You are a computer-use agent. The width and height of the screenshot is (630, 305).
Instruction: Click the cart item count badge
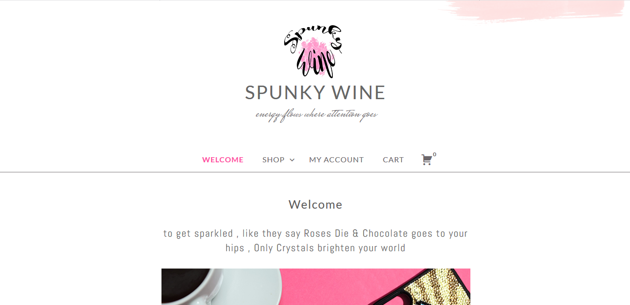point(434,154)
